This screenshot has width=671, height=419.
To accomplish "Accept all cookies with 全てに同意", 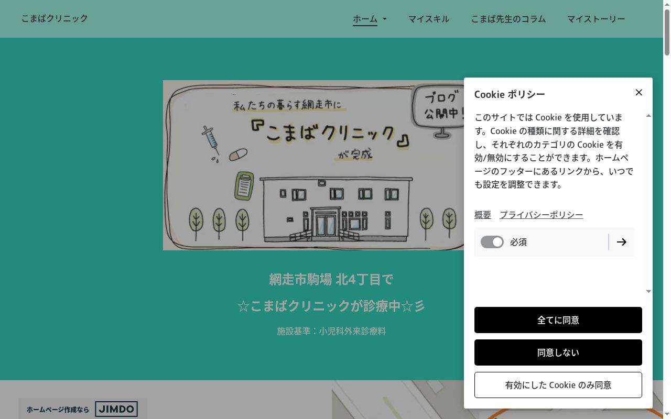I will coord(558,320).
